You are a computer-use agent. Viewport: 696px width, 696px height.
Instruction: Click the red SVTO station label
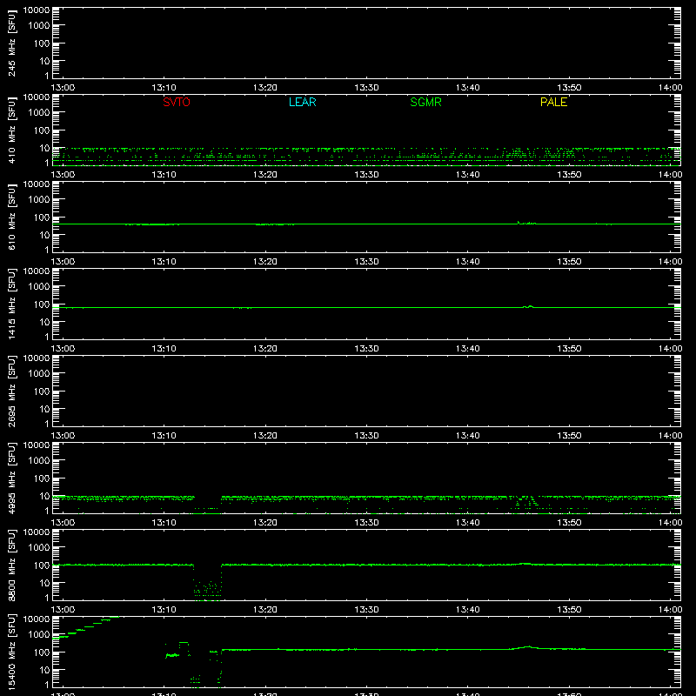(177, 102)
